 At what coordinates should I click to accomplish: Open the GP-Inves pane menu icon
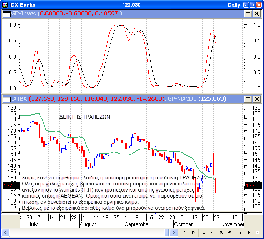[7, 14]
